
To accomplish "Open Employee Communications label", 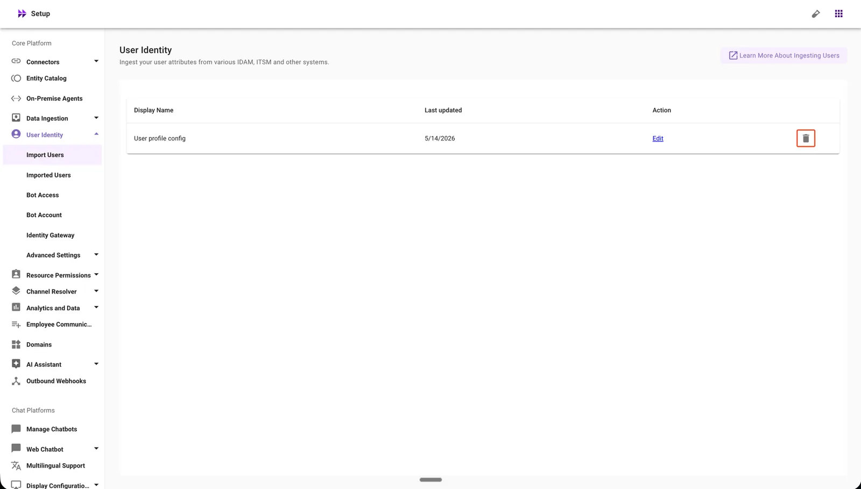I will click(x=59, y=324).
